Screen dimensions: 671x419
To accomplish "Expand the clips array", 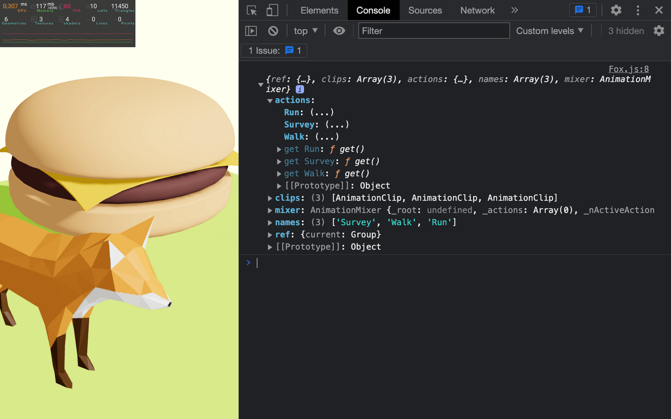I will tap(270, 198).
